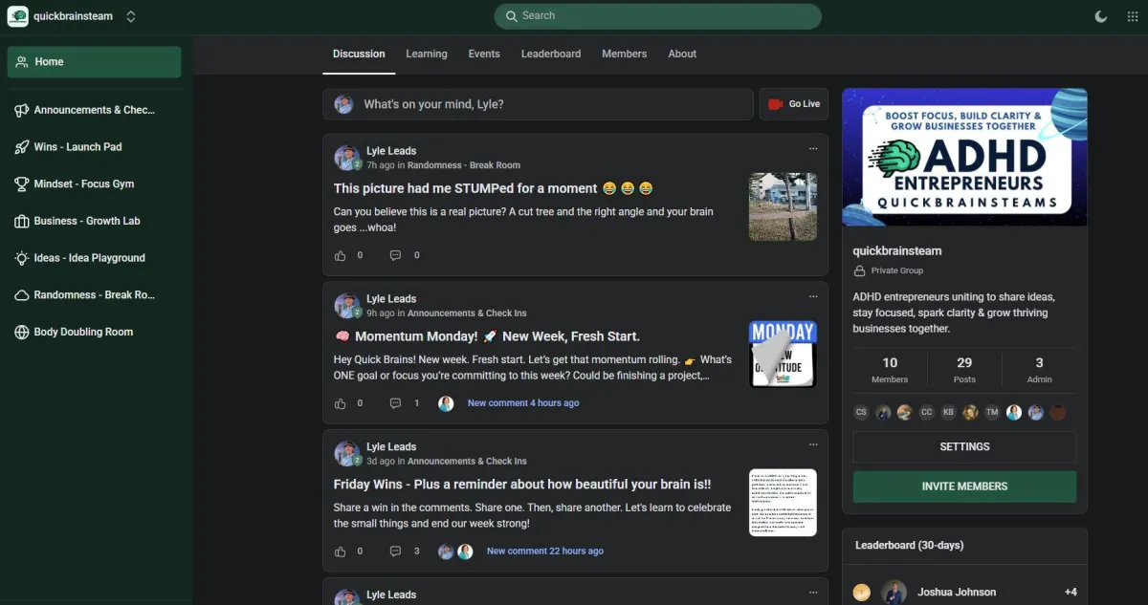Open the "Announcements & Check Ins" link on Friday post
1148x605 pixels.
coord(467,462)
